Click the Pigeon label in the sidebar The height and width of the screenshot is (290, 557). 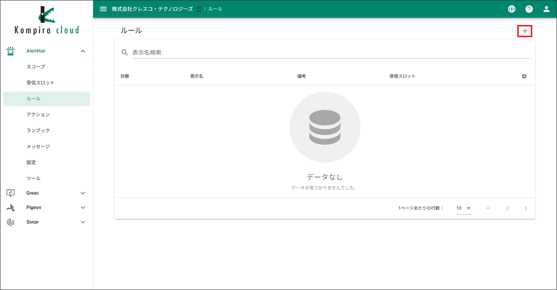[34, 208]
